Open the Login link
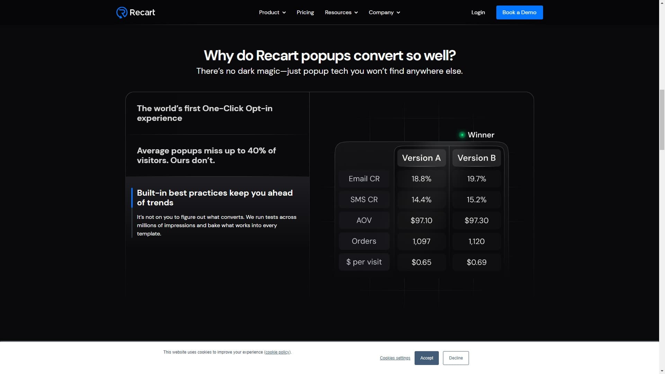 (x=478, y=12)
